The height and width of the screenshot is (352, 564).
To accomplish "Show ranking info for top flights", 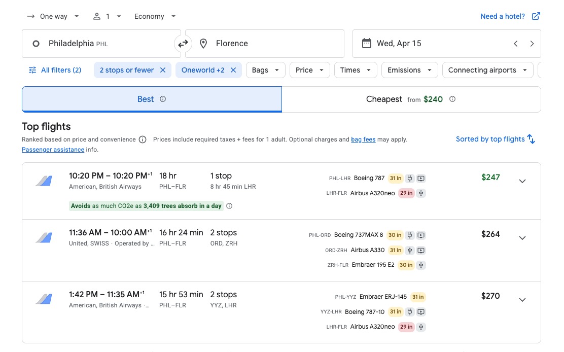I will [143, 139].
